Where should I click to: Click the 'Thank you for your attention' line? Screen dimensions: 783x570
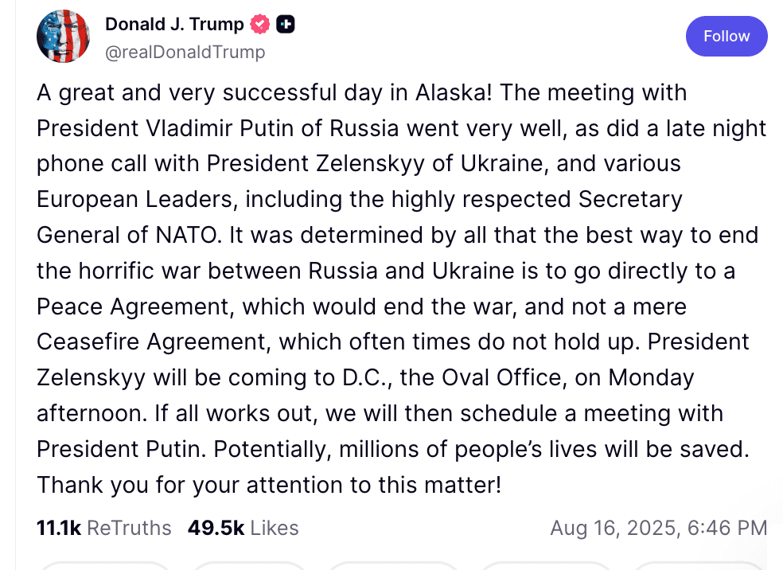[x=269, y=485]
